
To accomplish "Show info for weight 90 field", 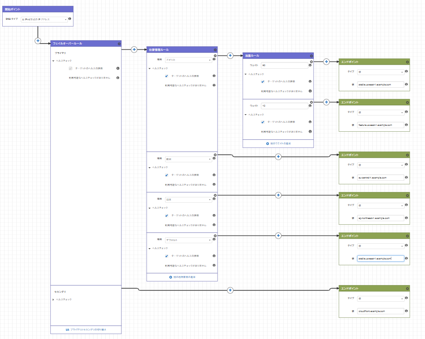I will [x=310, y=66].
